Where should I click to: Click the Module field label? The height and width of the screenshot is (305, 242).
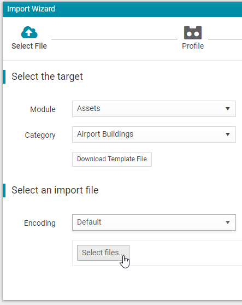[x=43, y=109]
